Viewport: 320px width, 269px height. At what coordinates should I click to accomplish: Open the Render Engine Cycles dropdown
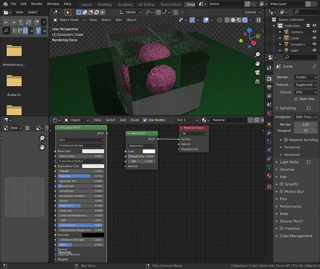pyautogui.click(x=306, y=77)
